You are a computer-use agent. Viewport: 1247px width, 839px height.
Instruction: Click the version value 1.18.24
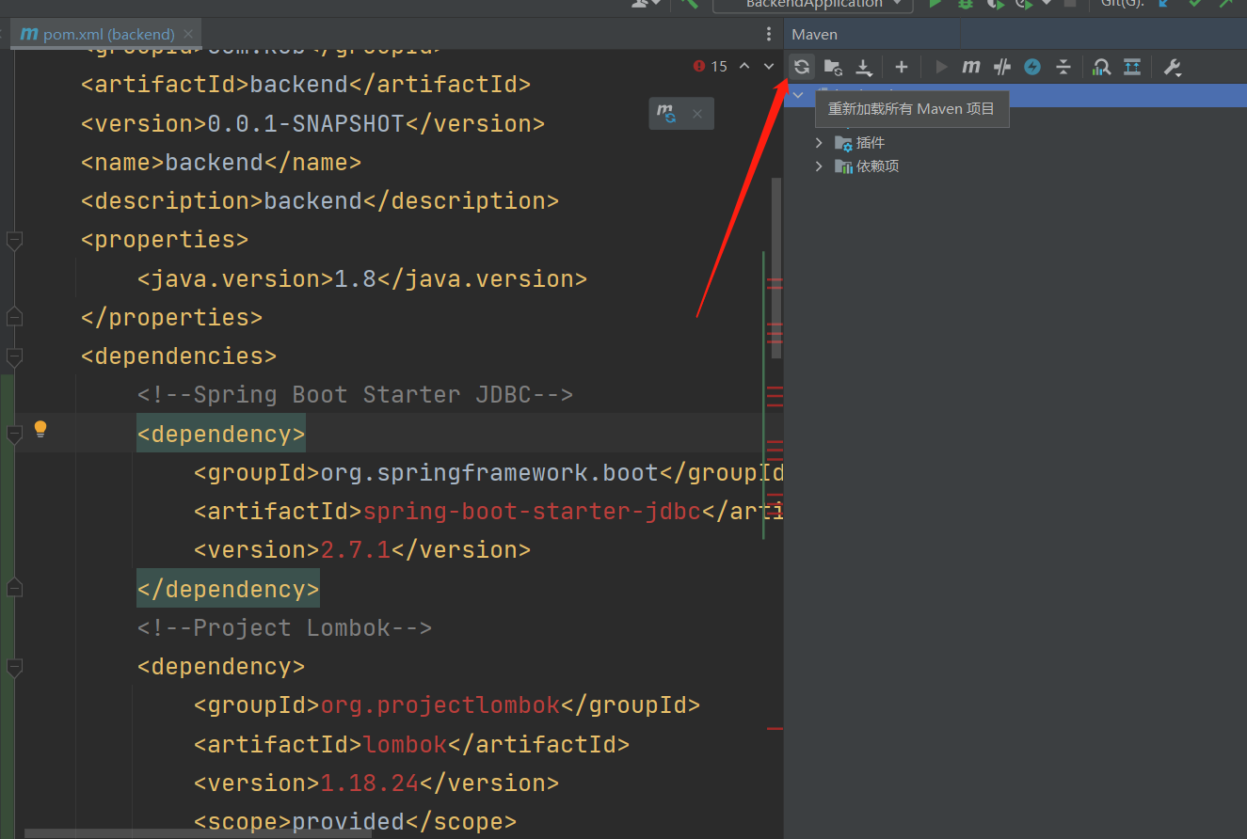370,784
